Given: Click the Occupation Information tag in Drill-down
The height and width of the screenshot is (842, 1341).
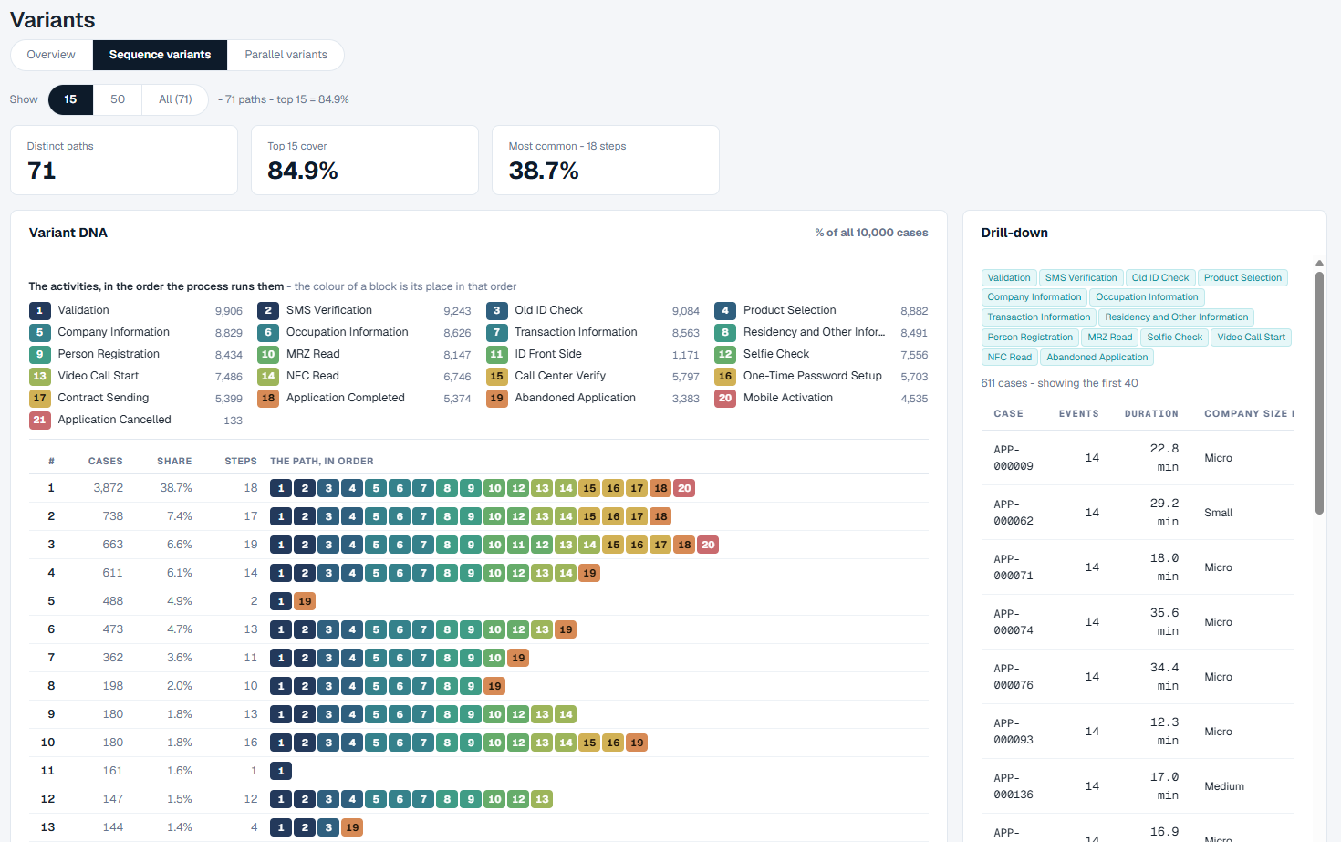Looking at the screenshot, I should [1147, 297].
